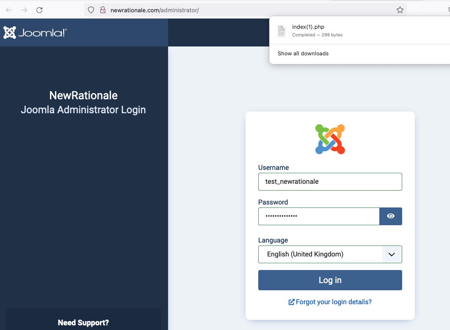Open the index(1).php file icon in downloads
The image size is (450, 330).
click(x=281, y=31)
